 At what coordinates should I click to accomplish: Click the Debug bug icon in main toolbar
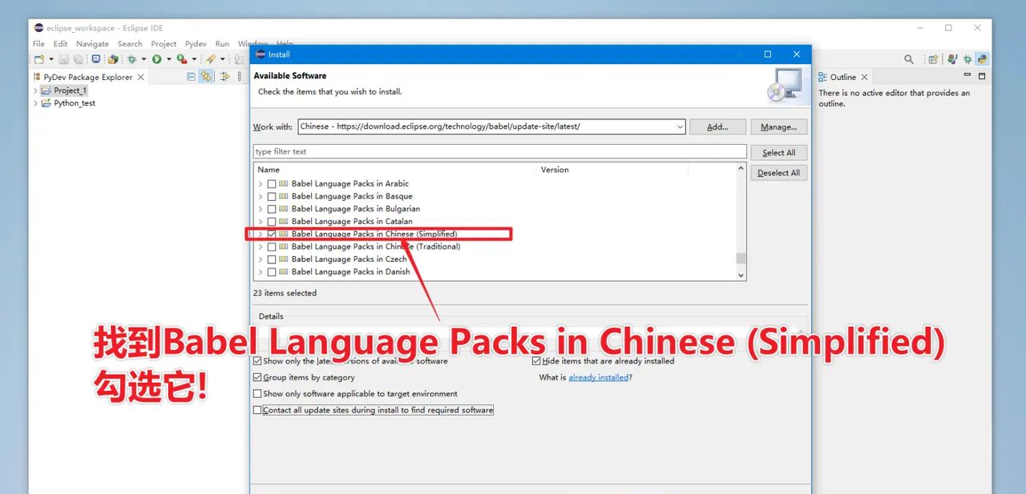point(132,59)
